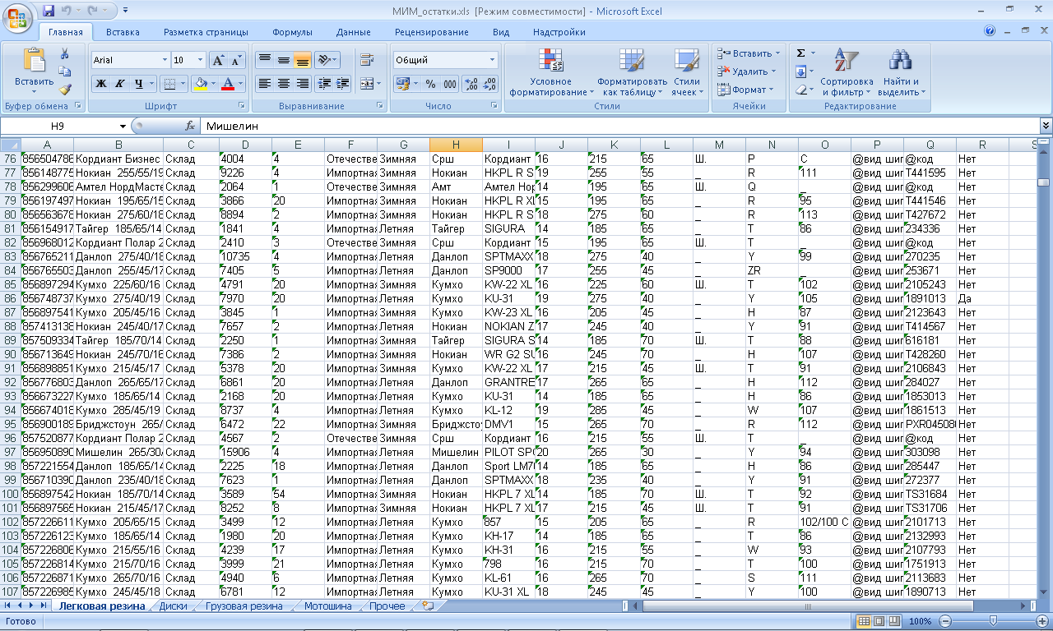Click the 100% zoom level
This screenshot has height=631, width=1053.
pyautogui.click(x=921, y=621)
